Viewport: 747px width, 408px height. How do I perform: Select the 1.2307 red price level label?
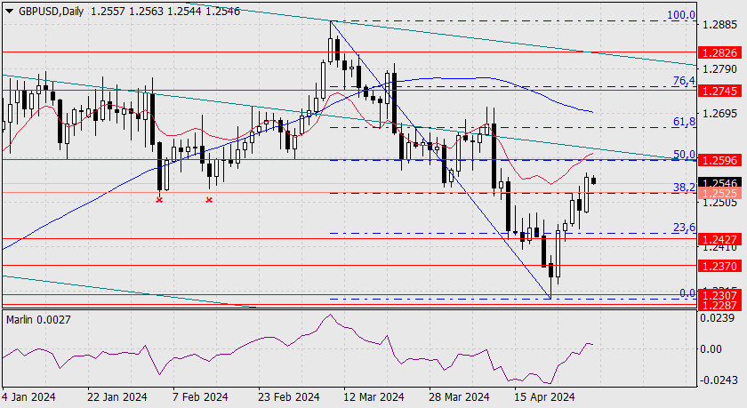(719, 295)
